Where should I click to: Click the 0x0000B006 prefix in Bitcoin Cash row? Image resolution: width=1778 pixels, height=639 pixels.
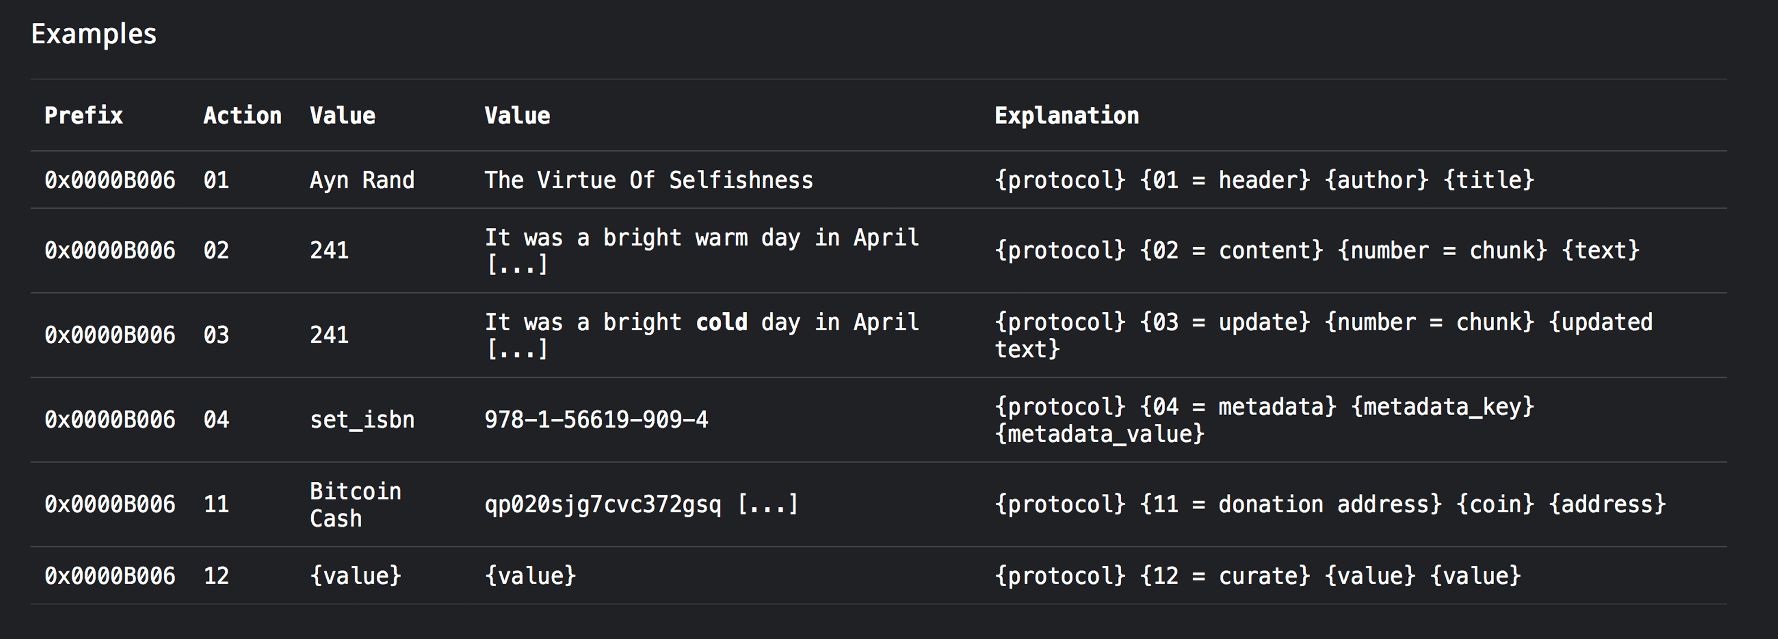coord(110,505)
